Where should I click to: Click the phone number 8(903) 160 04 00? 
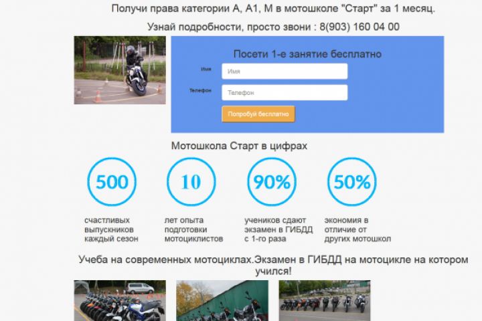click(359, 27)
